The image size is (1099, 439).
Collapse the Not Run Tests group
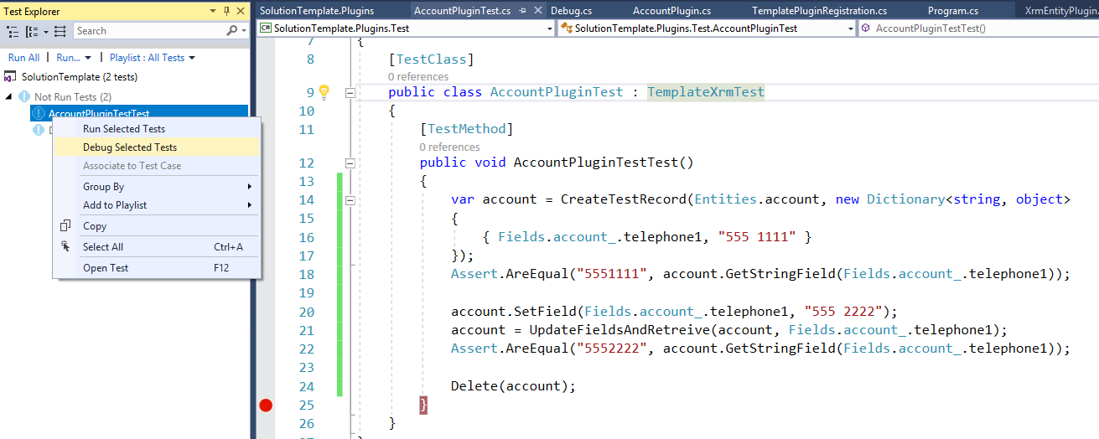click(9, 96)
